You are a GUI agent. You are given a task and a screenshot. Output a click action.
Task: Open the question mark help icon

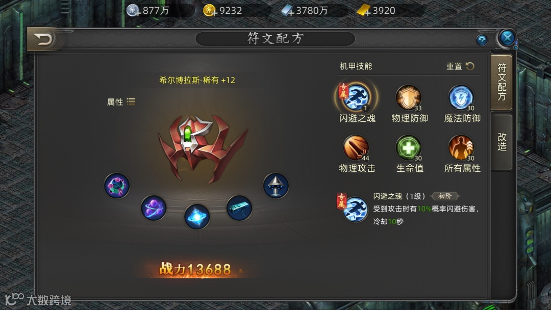482,40
